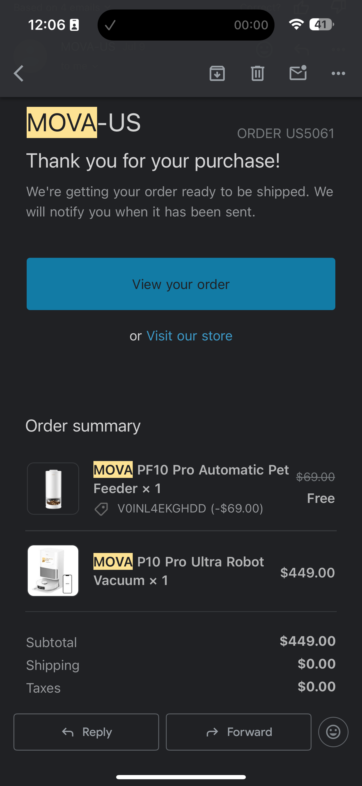
Task: Select the V0INL4EKGHDD discount code text
Action: point(162,509)
